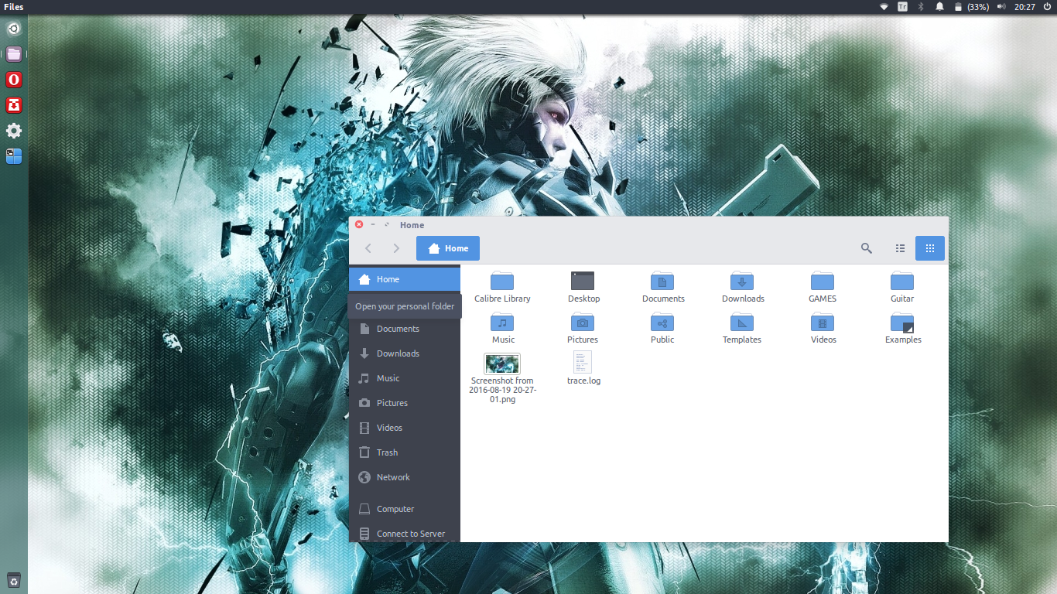Click the red dock icon below Opera
Image resolution: width=1057 pixels, height=594 pixels.
14,105
